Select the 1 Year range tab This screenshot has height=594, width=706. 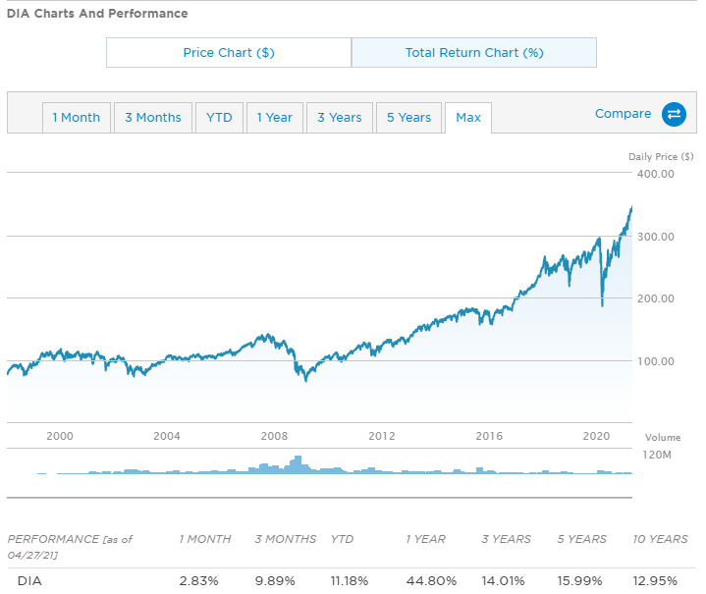pyautogui.click(x=275, y=118)
